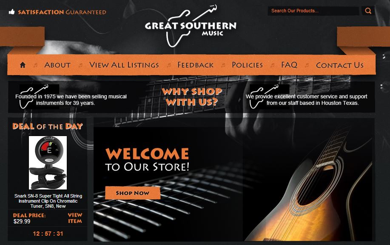
Task: Open the Policies page
Action: pyautogui.click(x=247, y=65)
